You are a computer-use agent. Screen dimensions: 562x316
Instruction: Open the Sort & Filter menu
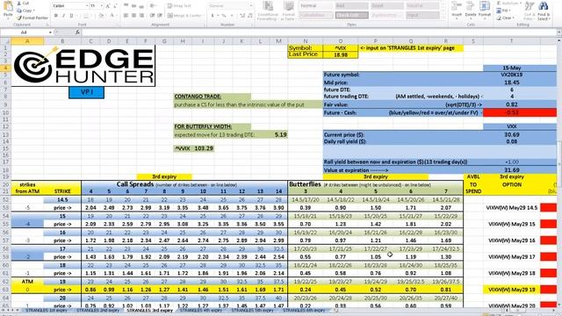pos(529,11)
